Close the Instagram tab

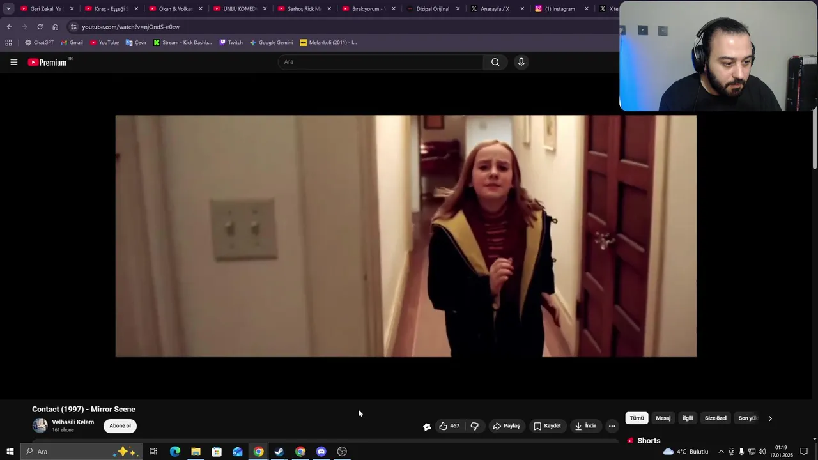click(x=586, y=9)
